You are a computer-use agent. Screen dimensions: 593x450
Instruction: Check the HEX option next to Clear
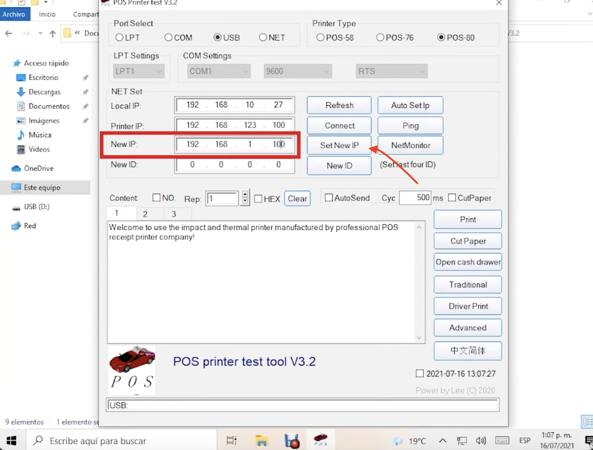pos(259,199)
